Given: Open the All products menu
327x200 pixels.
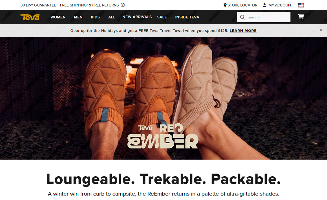Looking at the screenshot, I should coord(112,17).
